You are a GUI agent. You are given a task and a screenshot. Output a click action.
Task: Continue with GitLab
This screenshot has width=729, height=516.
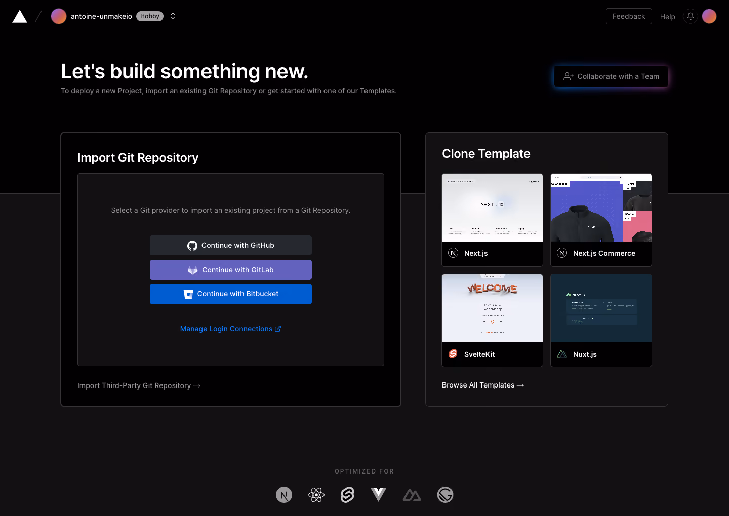pos(231,270)
